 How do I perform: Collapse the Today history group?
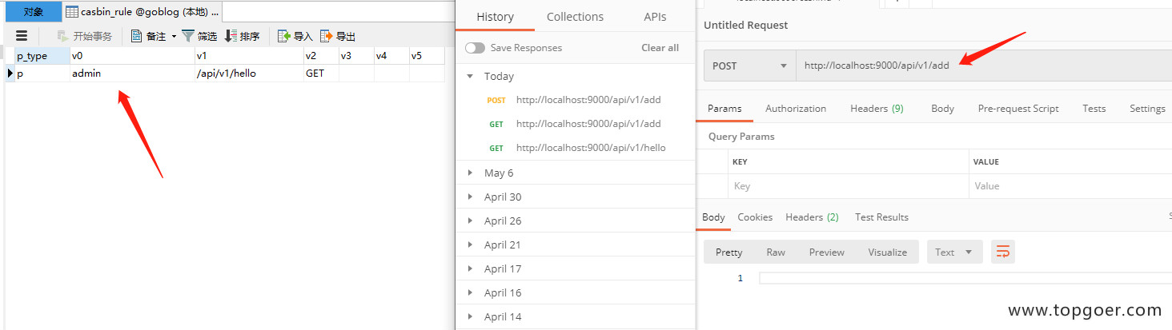pyautogui.click(x=470, y=77)
